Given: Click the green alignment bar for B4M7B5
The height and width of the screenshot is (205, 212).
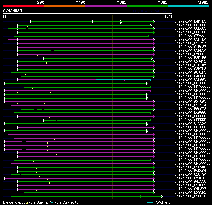Looking at the screenshot, I should [92, 22].
